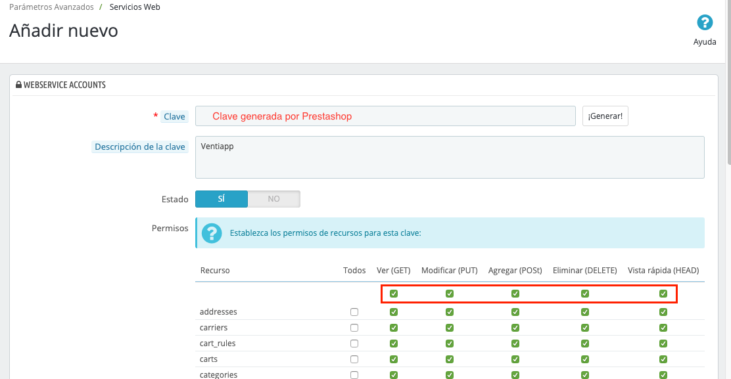Toggle the all-resources Vista rápida (HEAD) header checkbox

[x=663, y=294]
